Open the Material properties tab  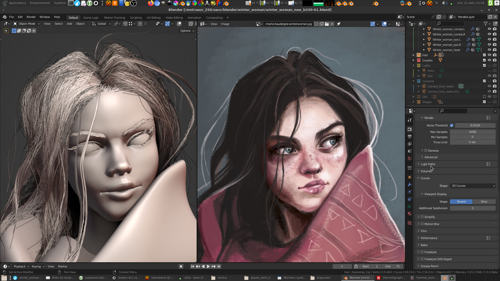coord(410,214)
